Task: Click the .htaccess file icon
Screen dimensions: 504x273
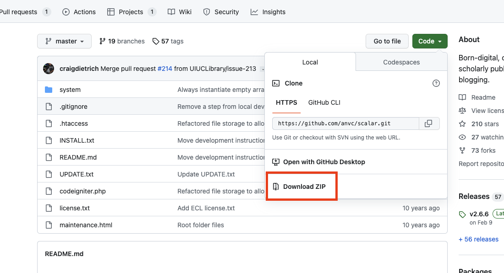Action: point(49,123)
